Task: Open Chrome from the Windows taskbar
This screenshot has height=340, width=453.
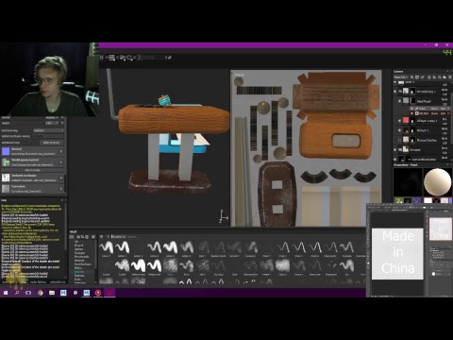Action: click(x=40, y=293)
